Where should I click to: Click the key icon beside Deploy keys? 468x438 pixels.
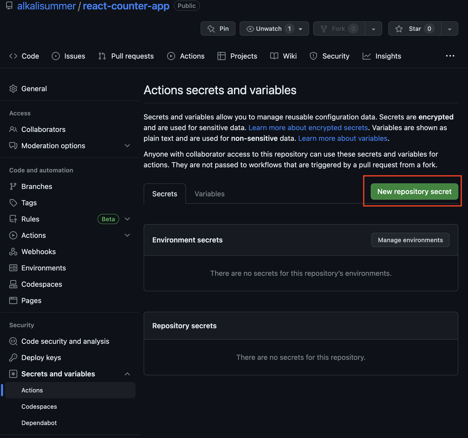coord(13,358)
